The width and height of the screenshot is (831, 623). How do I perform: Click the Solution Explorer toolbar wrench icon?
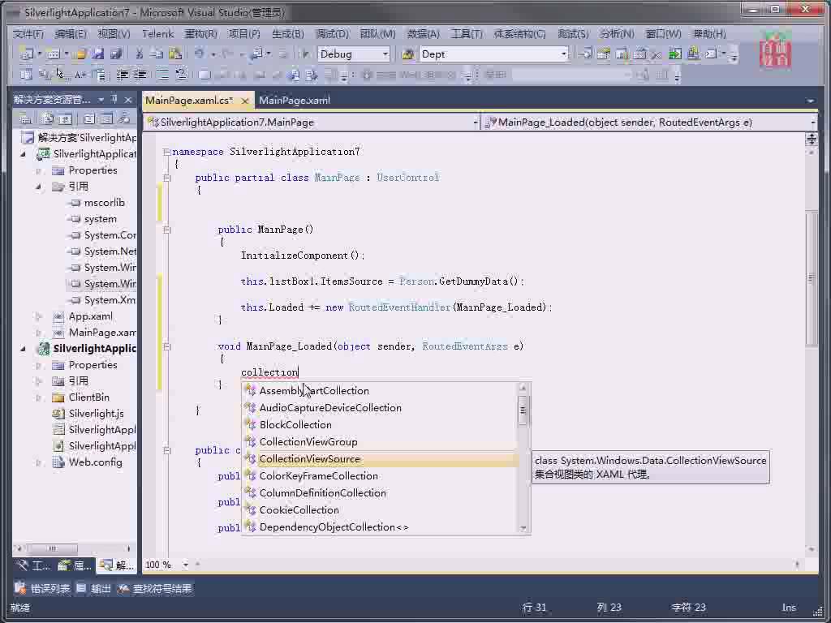pyautogui.click(x=124, y=118)
